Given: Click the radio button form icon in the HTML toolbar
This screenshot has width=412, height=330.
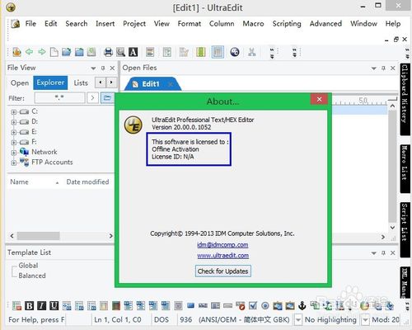Looking at the screenshot, I should click(265, 305).
